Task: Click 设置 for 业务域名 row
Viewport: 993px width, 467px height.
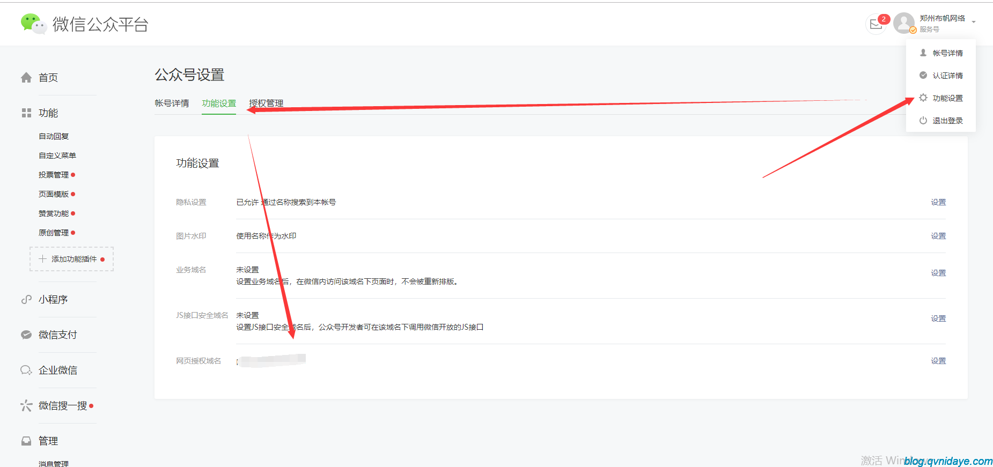Action: 938,273
